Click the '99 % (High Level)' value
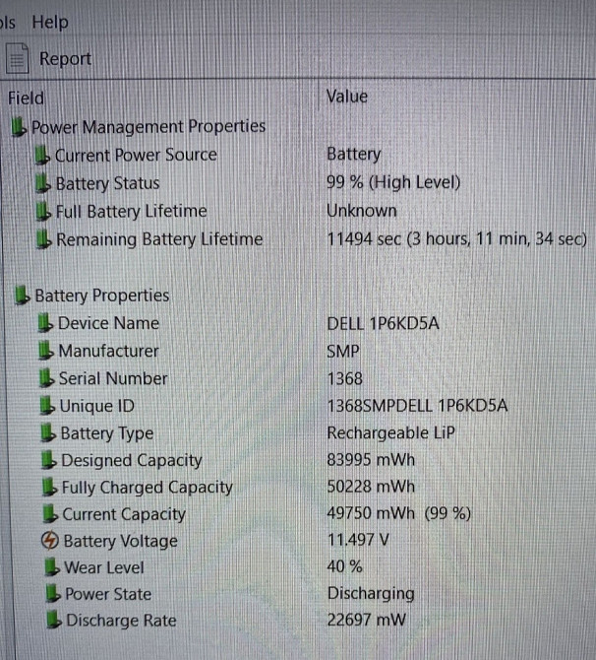Viewport: 596px width, 660px height. [x=393, y=182]
